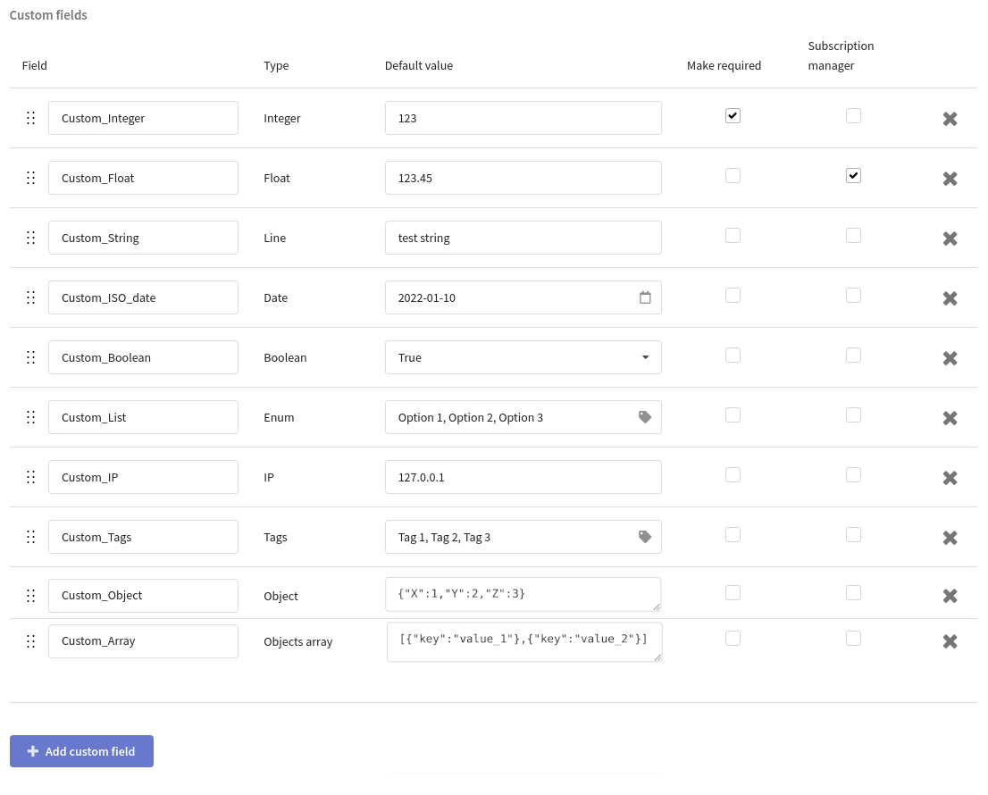The width and height of the screenshot is (988, 795).
Task: Enable Make required for Custom_String
Action: pos(733,236)
